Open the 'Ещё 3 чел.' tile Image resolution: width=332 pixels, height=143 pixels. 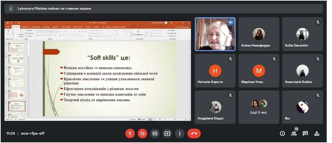tap(259, 107)
